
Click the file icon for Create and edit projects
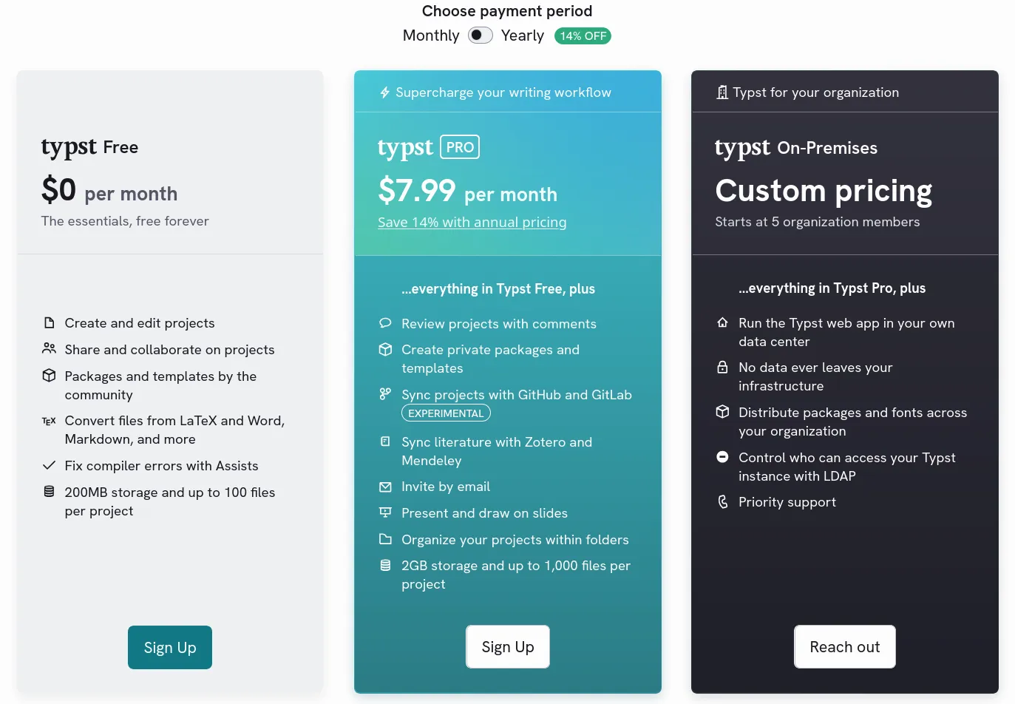[49, 322]
